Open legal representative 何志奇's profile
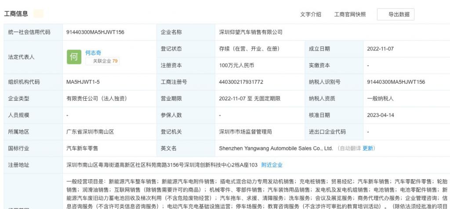The image size is (450, 209). tap(93, 53)
